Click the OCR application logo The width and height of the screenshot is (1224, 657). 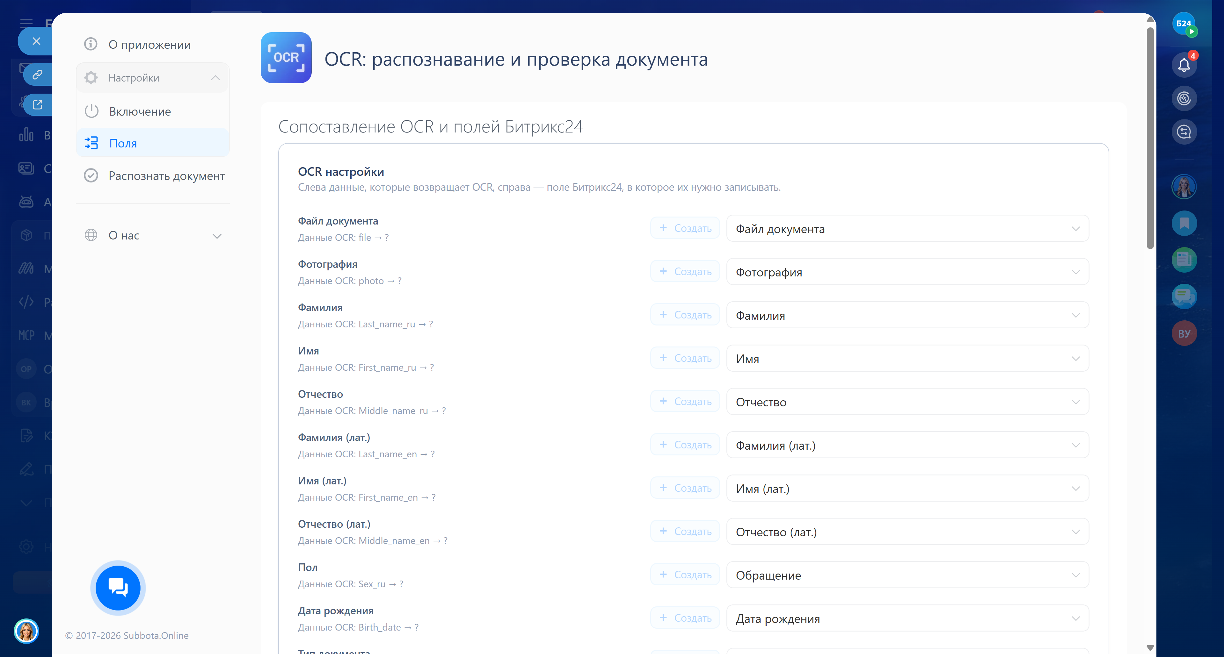286,58
